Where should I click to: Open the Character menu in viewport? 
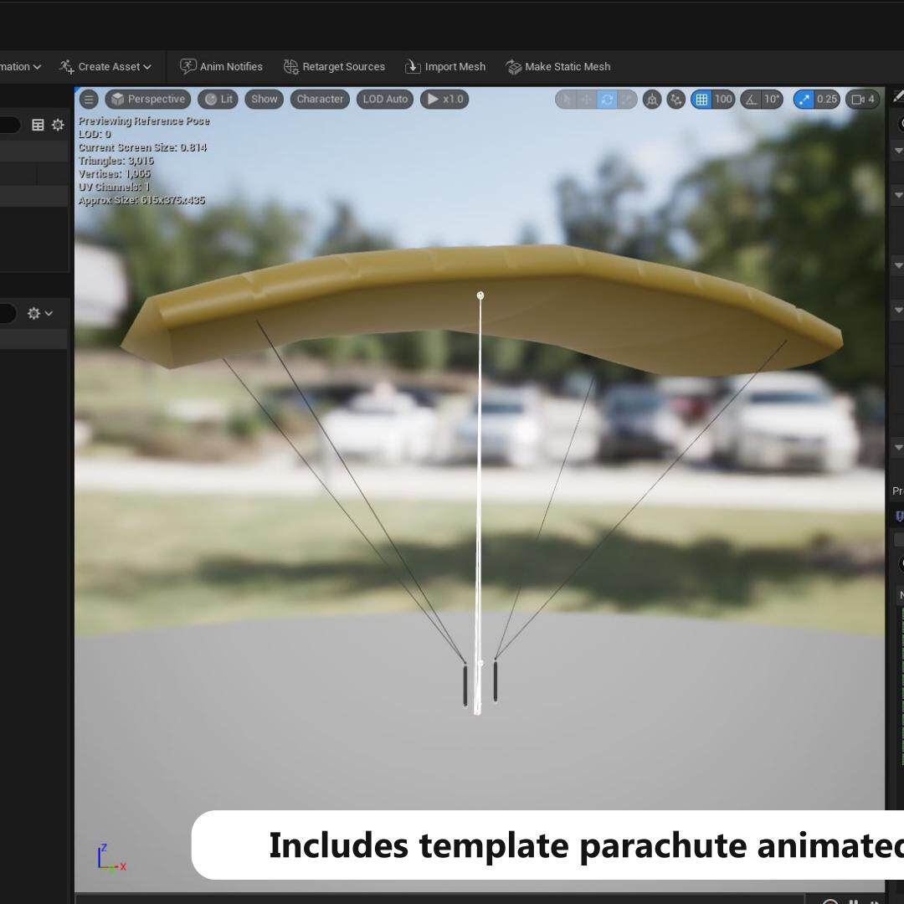[320, 99]
